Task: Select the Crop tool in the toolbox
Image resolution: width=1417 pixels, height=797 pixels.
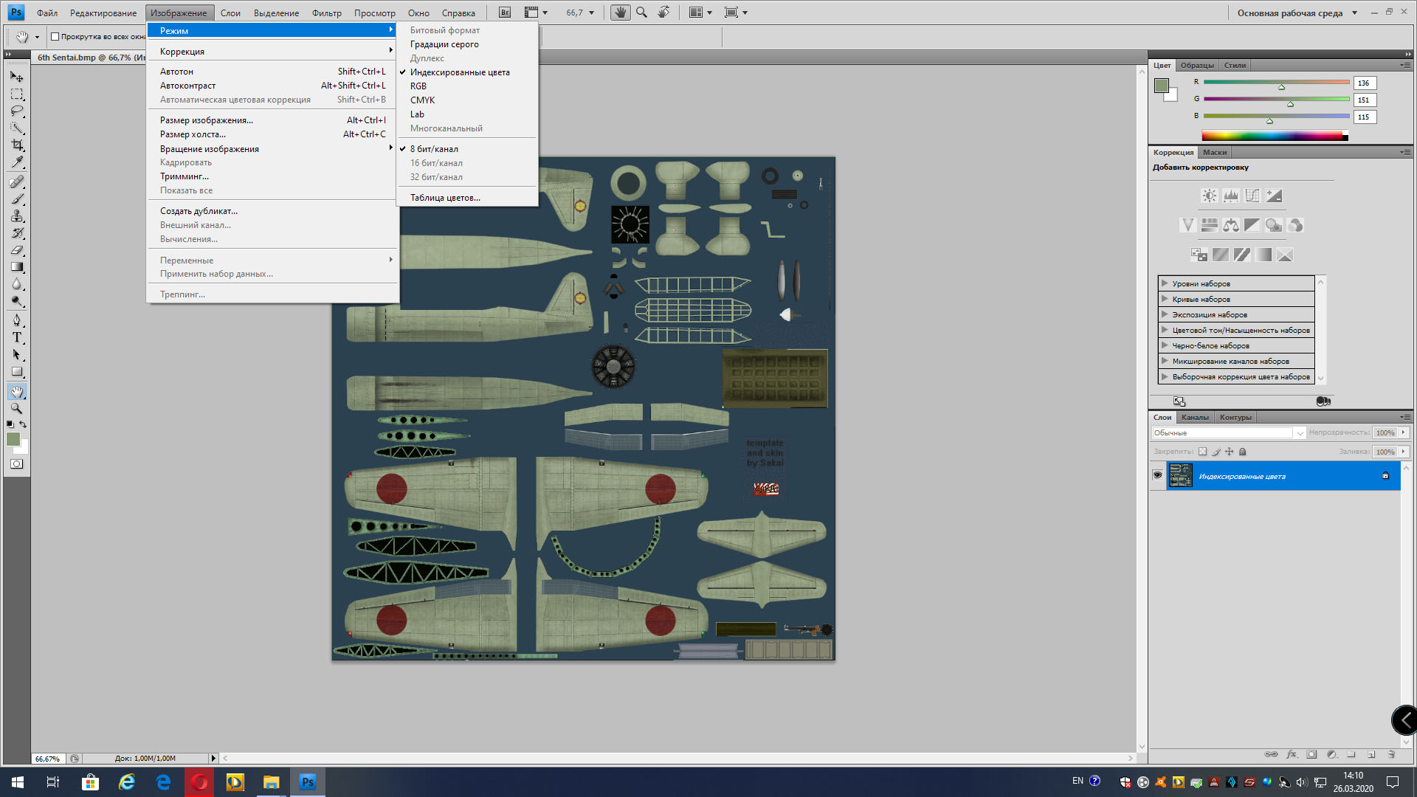Action: point(17,145)
